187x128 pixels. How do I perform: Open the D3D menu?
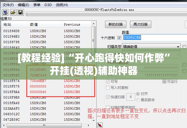point(48,5)
